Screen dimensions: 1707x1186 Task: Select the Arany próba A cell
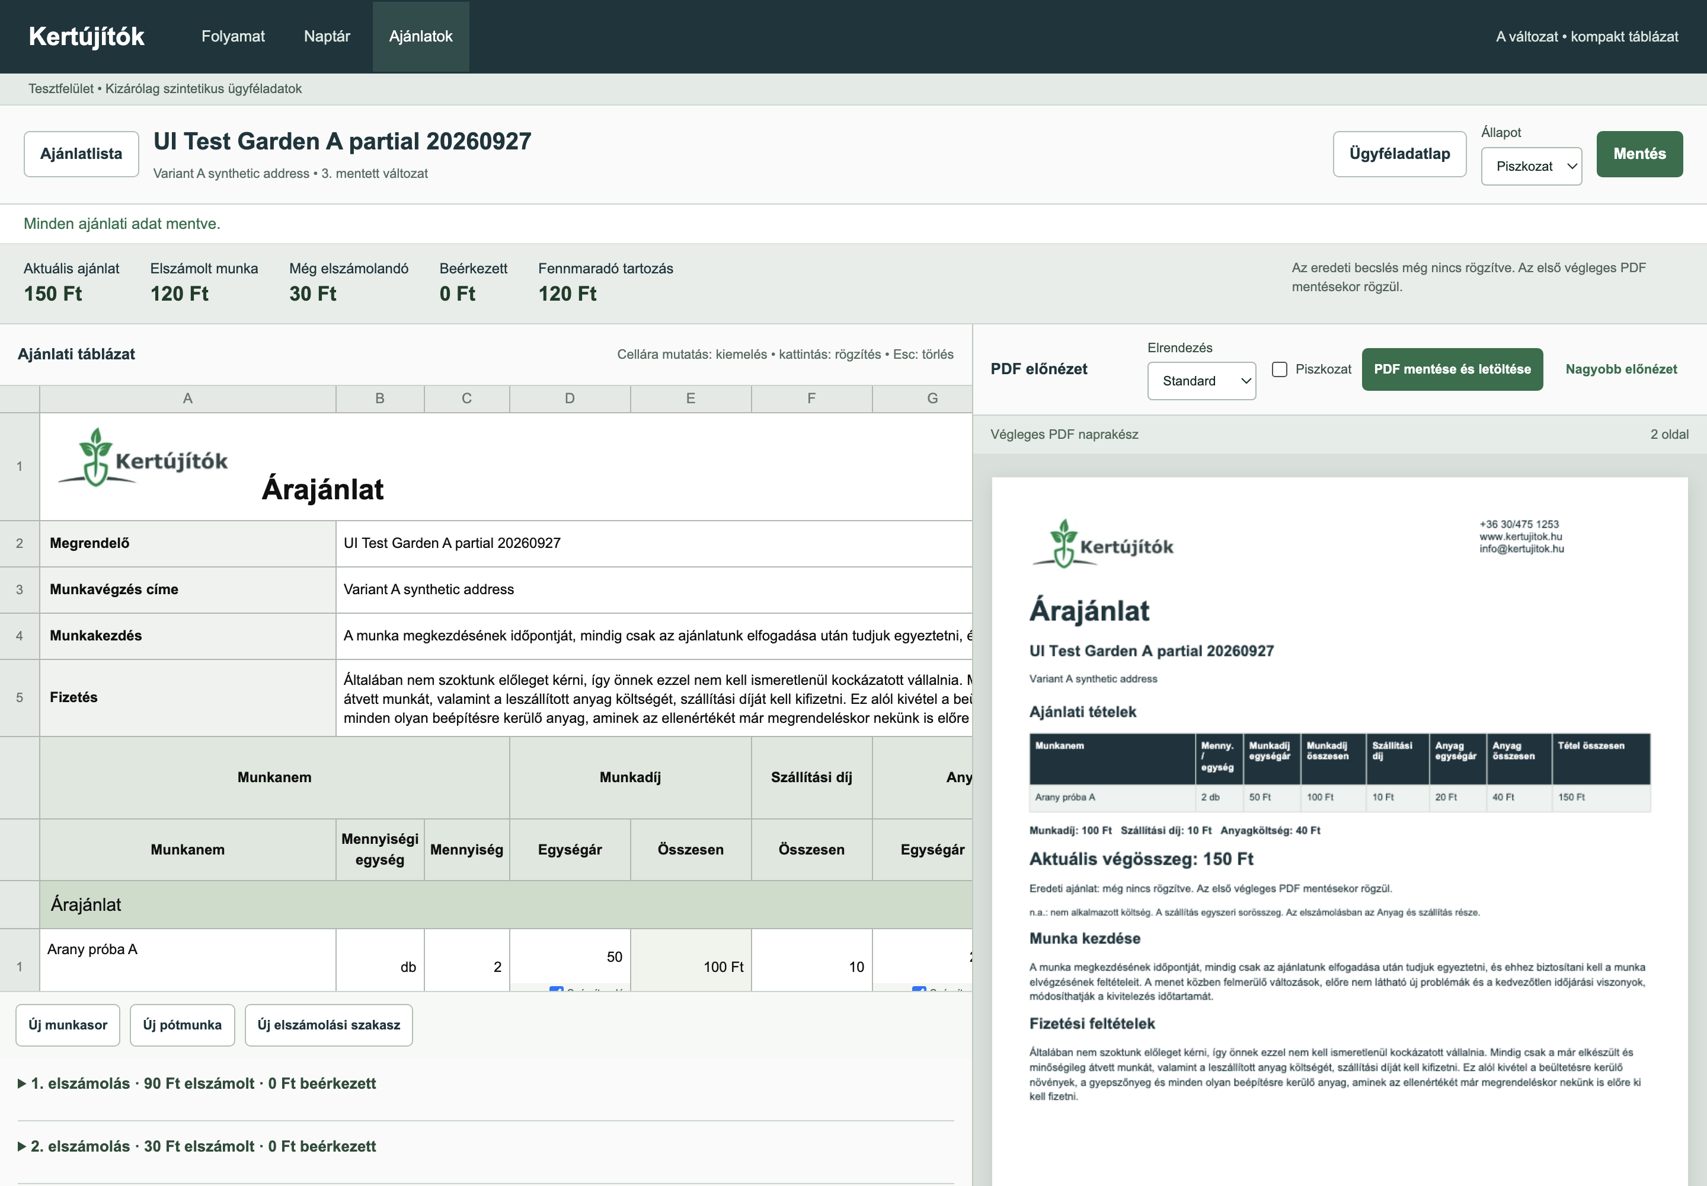tap(188, 959)
